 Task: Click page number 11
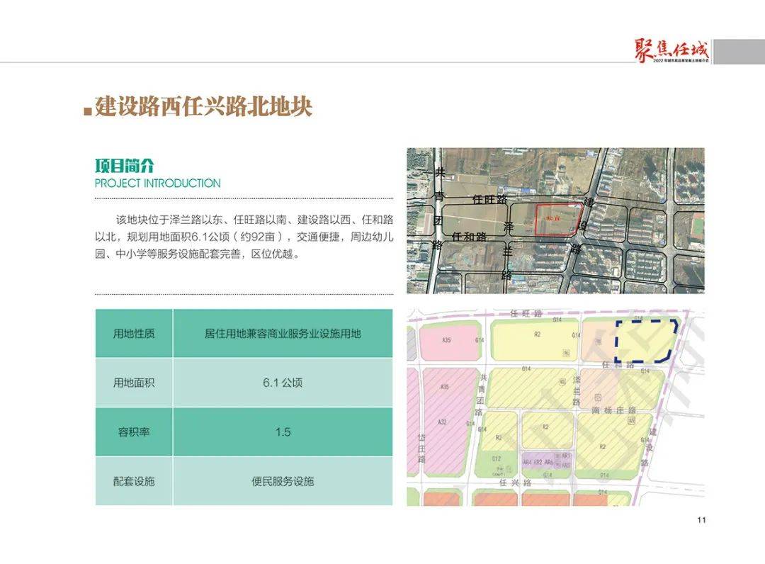click(x=701, y=520)
